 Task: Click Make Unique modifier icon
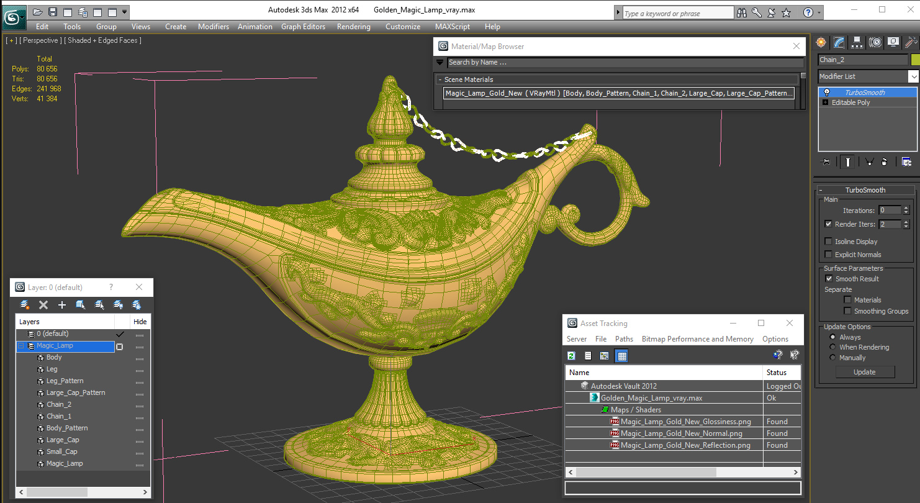click(869, 161)
